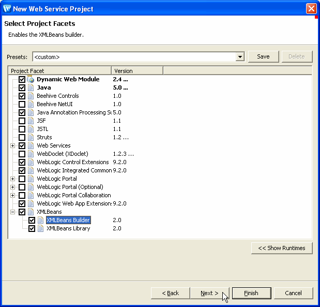Image resolution: width=320 pixels, height=307 pixels.
Task: Open the Presets dropdown arrow
Action: pyautogui.click(x=240, y=56)
